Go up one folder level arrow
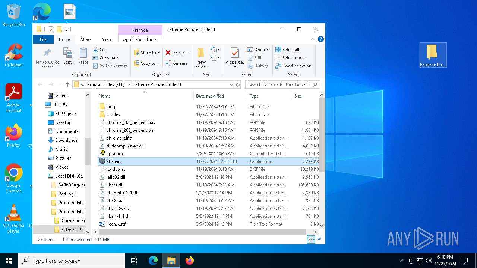This screenshot has height=268, width=477. 67,84
